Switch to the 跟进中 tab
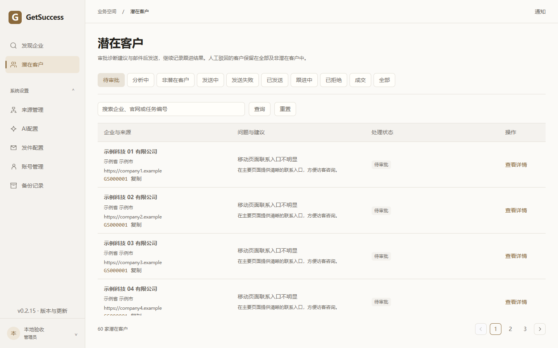Image resolution: width=558 pixels, height=348 pixels. 304,80
